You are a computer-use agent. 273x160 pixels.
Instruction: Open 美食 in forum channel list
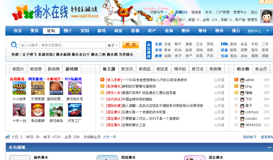tap(168, 50)
